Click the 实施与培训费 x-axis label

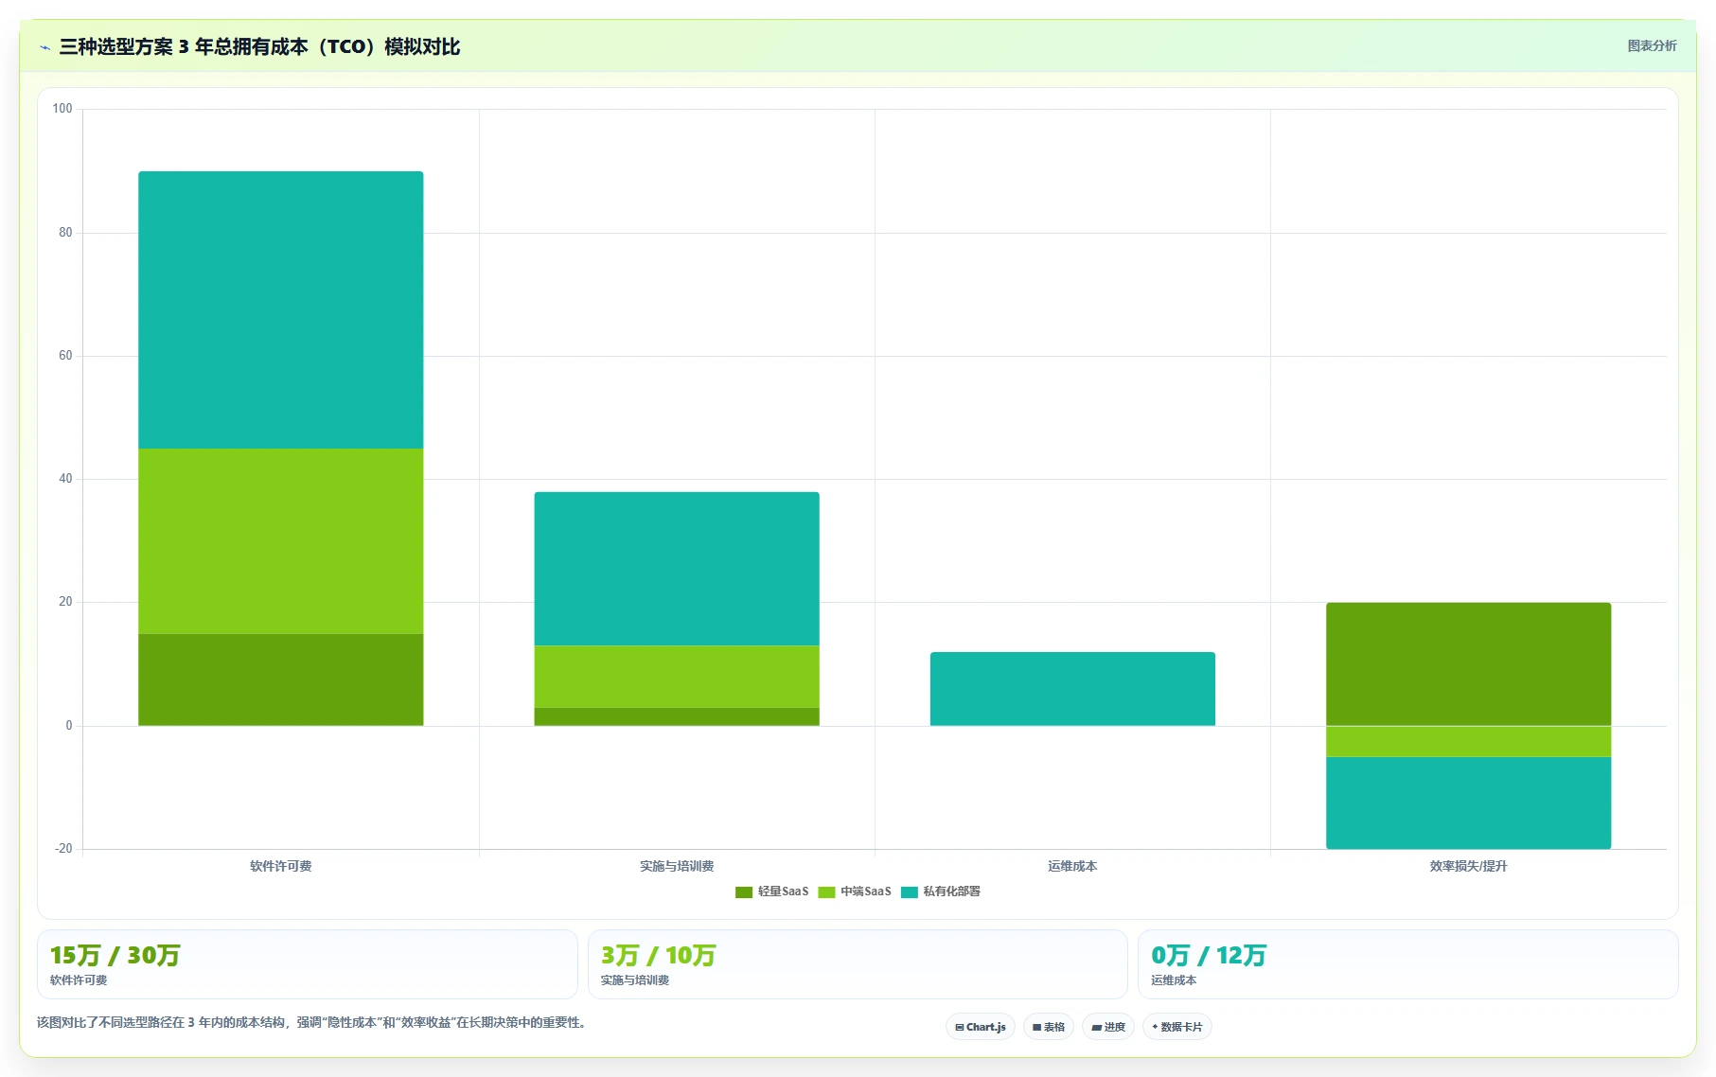677,866
